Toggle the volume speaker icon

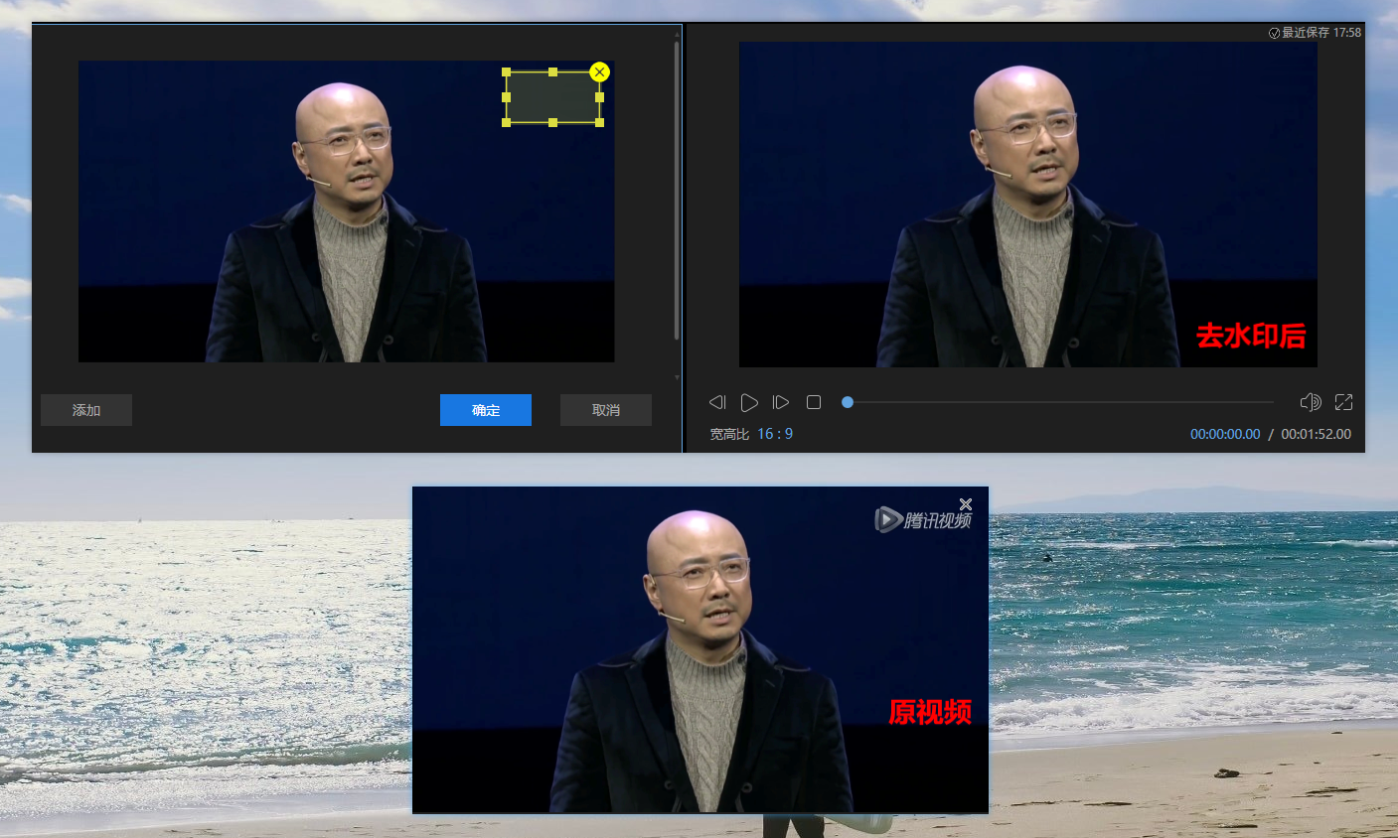point(1311,402)
